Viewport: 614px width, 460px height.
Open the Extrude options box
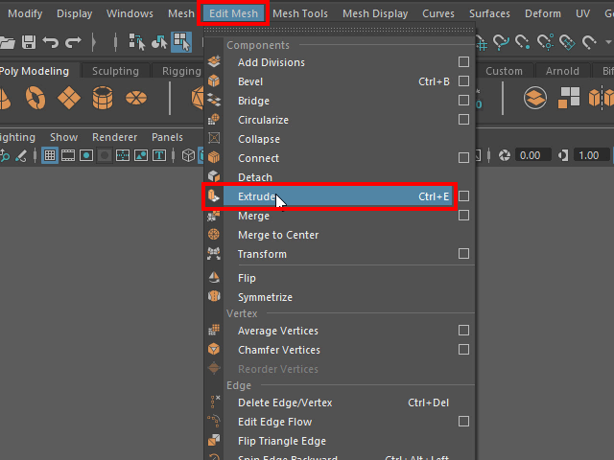coord(463,196)
